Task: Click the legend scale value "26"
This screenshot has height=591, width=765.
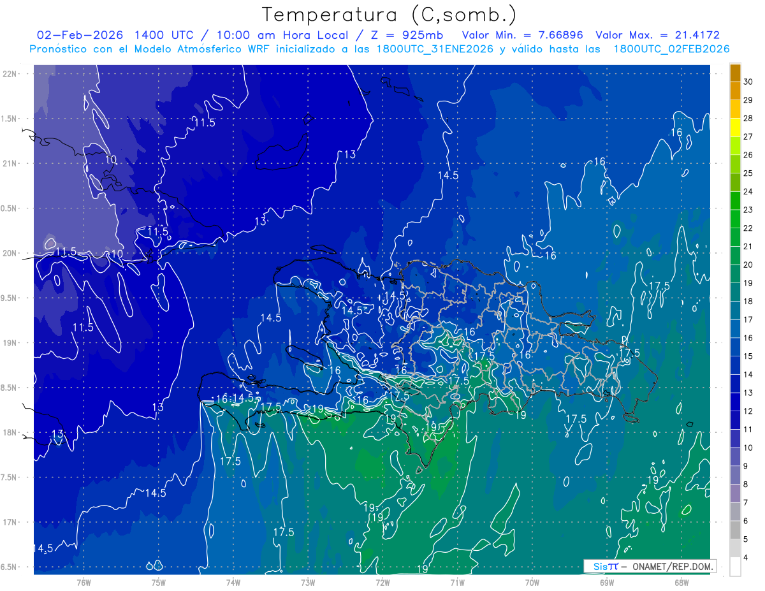Action: 748,155
